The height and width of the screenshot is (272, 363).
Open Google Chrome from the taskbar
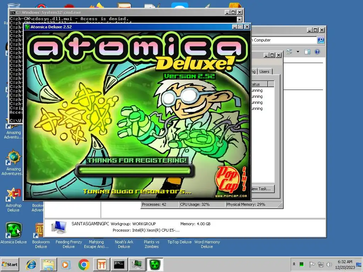[84, 264]
